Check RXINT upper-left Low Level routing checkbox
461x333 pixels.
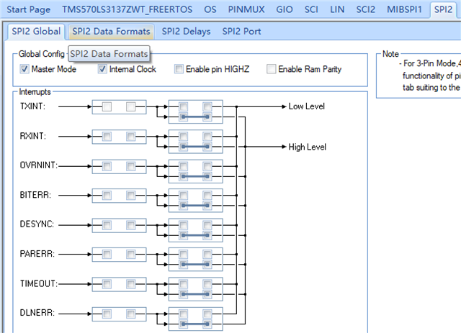coord(183,137)
